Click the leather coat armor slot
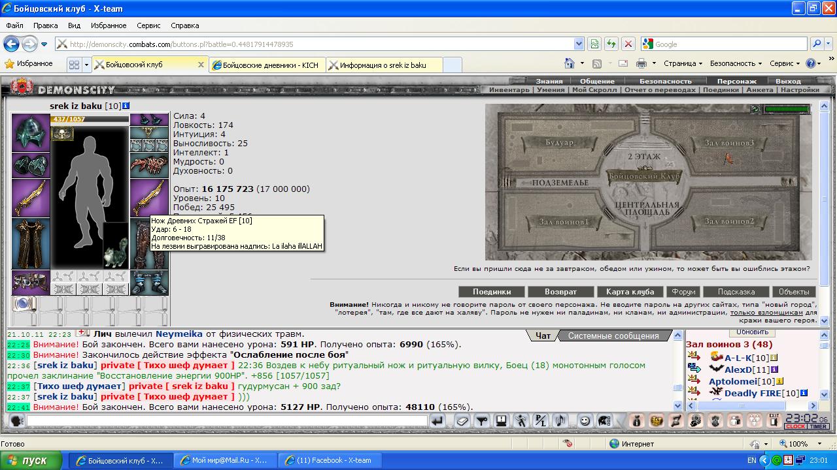Viewport: 837px width, 470px height. click(x=31, y=243)
